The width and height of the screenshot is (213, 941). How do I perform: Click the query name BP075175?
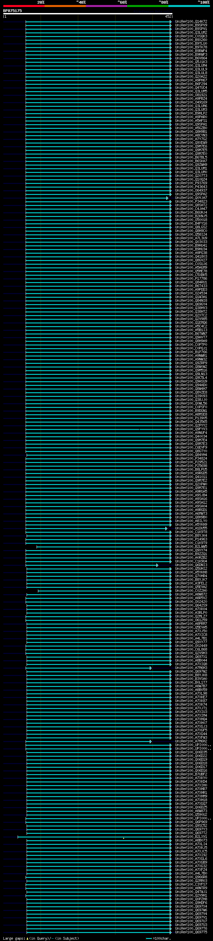click(12, 11)
